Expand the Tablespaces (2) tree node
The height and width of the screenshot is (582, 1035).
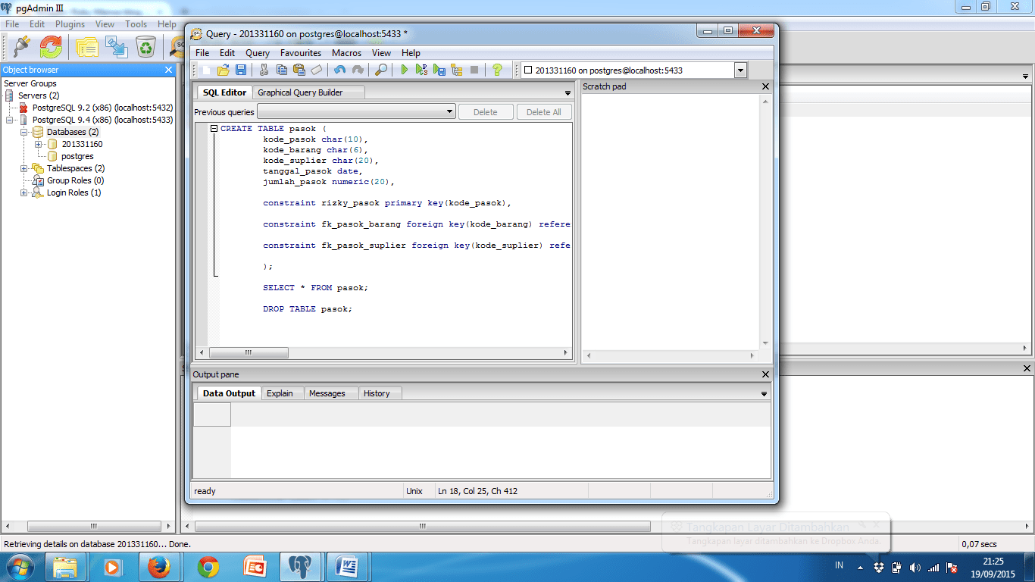click(x=24, y=168)
